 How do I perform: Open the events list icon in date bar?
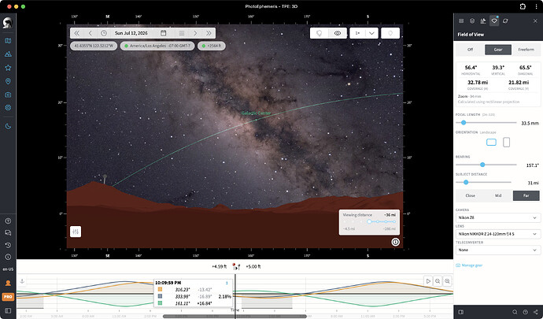pyautogui.click(x=182, y=33)
